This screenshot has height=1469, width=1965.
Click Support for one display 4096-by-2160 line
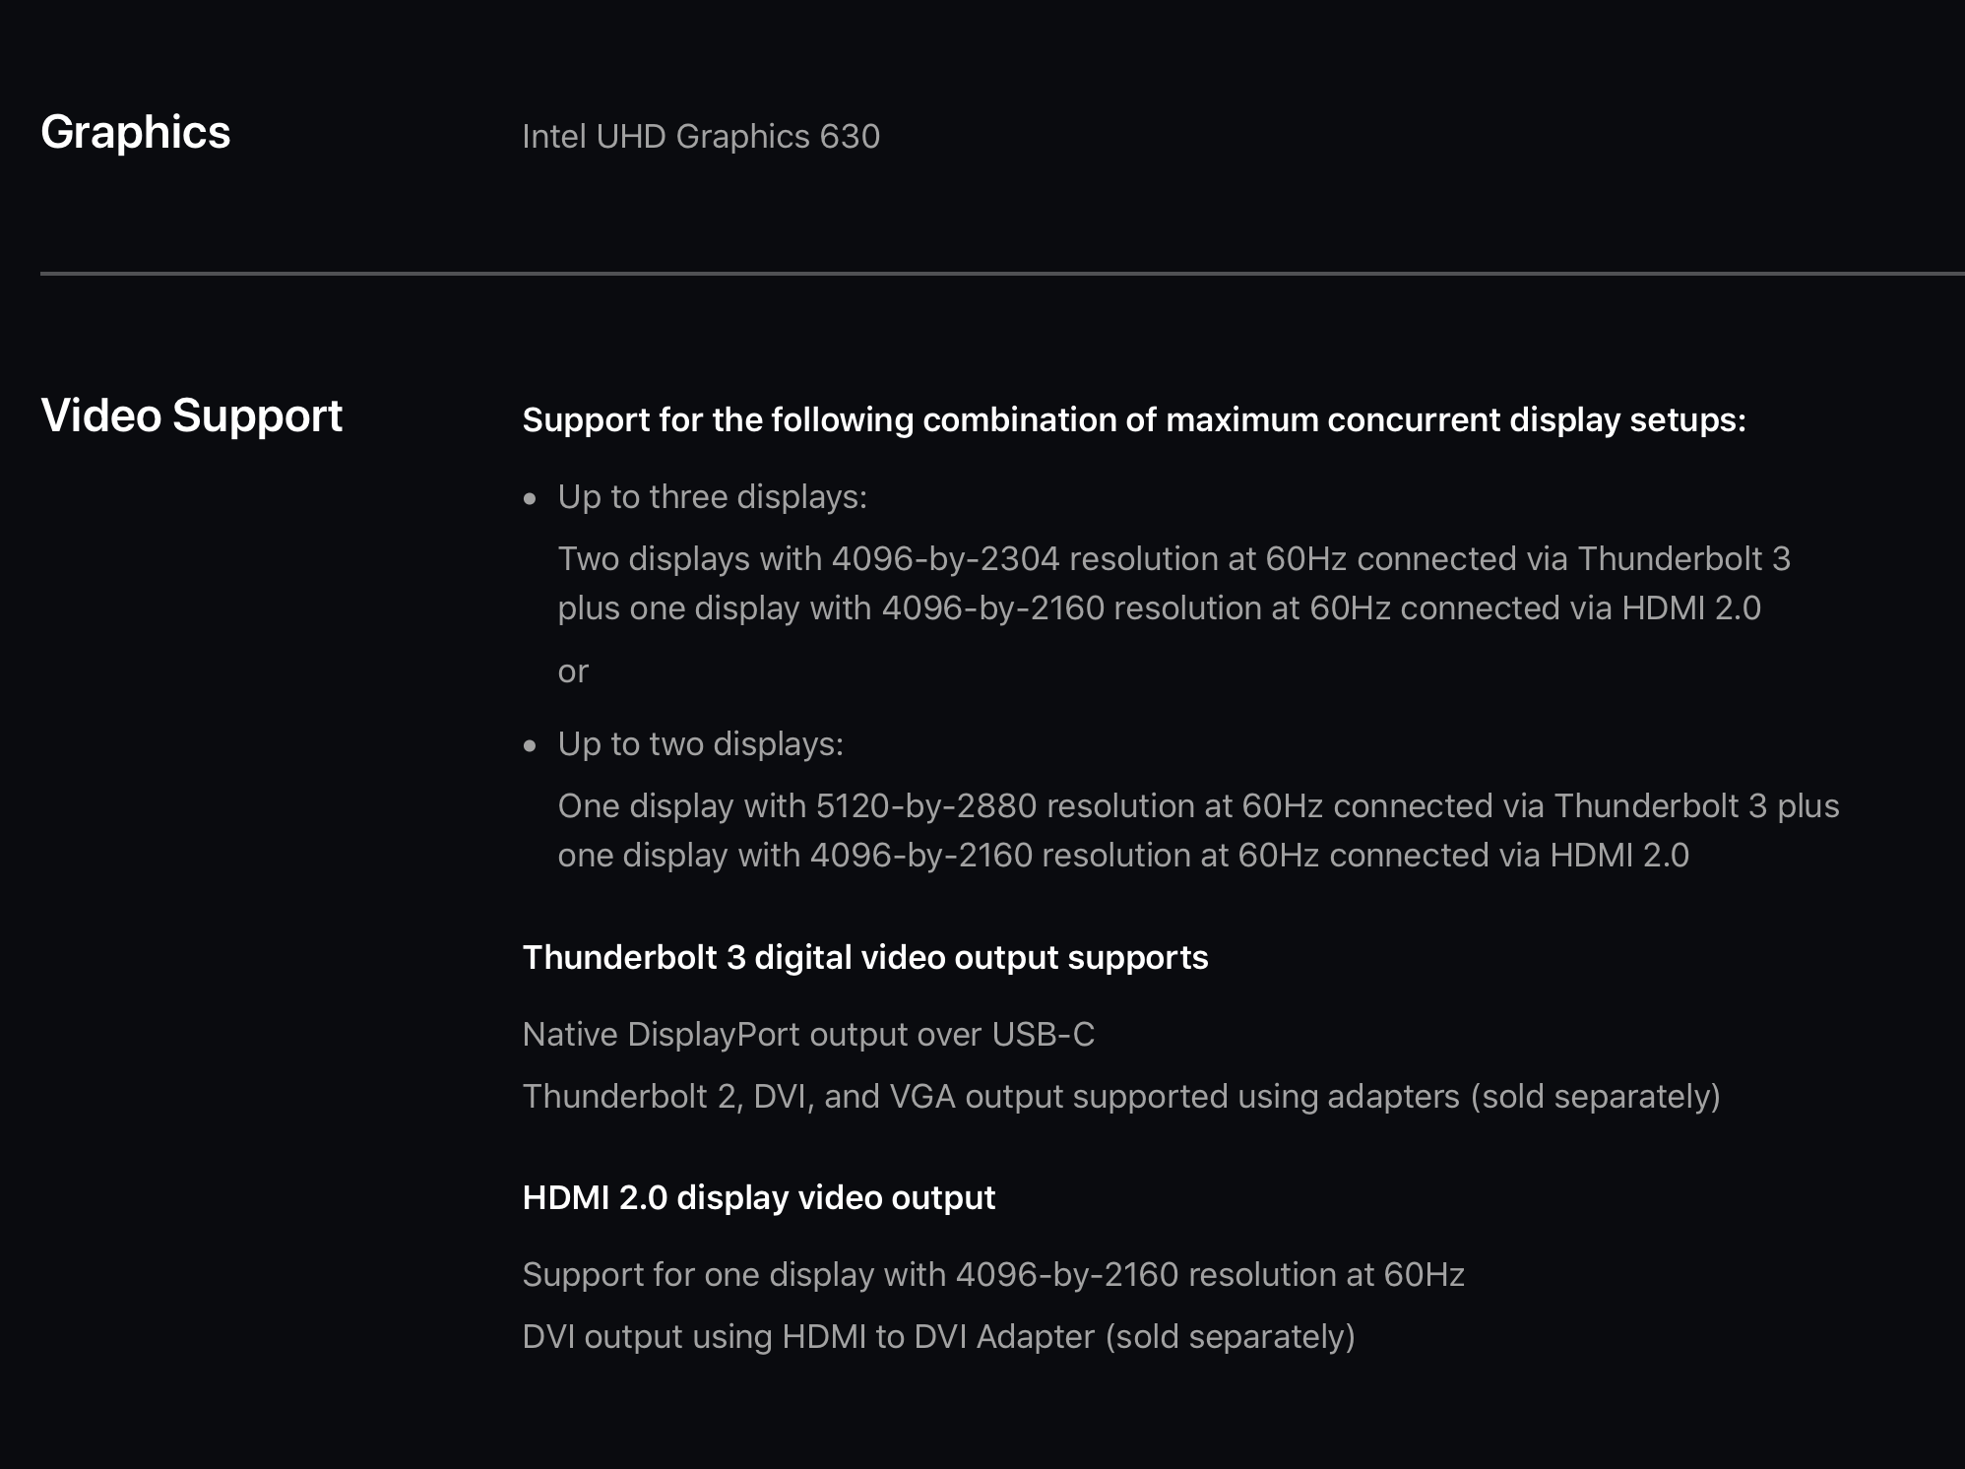993,1275
